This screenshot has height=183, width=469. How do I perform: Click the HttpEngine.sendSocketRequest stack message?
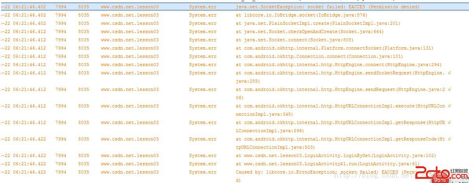click(x=343, y=77)
